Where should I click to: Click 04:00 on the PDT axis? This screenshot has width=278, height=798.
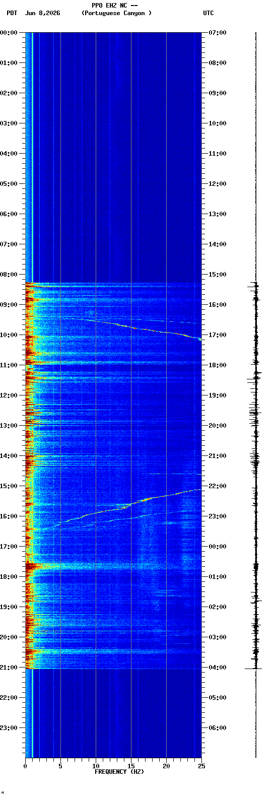[9, 154]
